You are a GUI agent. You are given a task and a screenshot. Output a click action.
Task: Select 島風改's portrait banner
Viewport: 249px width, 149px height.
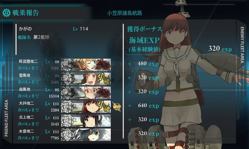click(86, 93)
